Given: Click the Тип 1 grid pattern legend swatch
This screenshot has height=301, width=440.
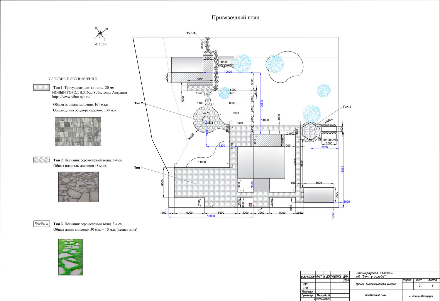Looking at the screenshot, I should (41, 88).
